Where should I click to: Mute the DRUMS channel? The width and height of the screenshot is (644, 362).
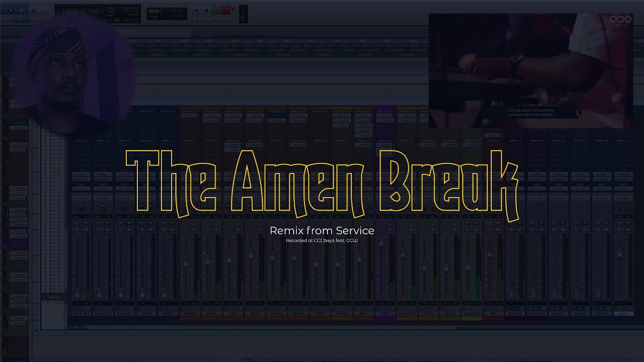pos(194,230)
